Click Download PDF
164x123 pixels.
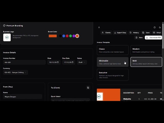(x=153, y=38)
